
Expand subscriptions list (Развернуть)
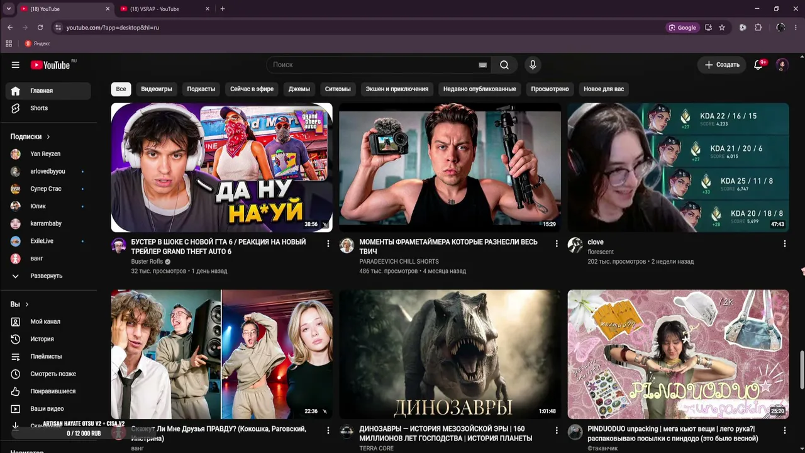coord(48,276)
